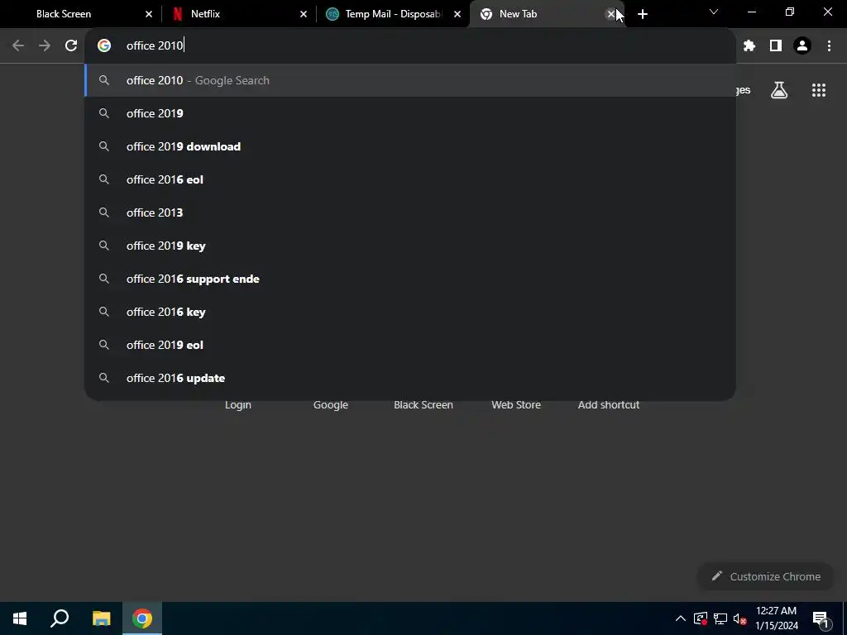Close the Netflix tab
847x635 pixels.
point(304,14)
